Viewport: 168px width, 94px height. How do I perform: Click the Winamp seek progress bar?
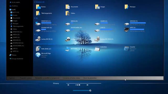click(x=84, y=83)
